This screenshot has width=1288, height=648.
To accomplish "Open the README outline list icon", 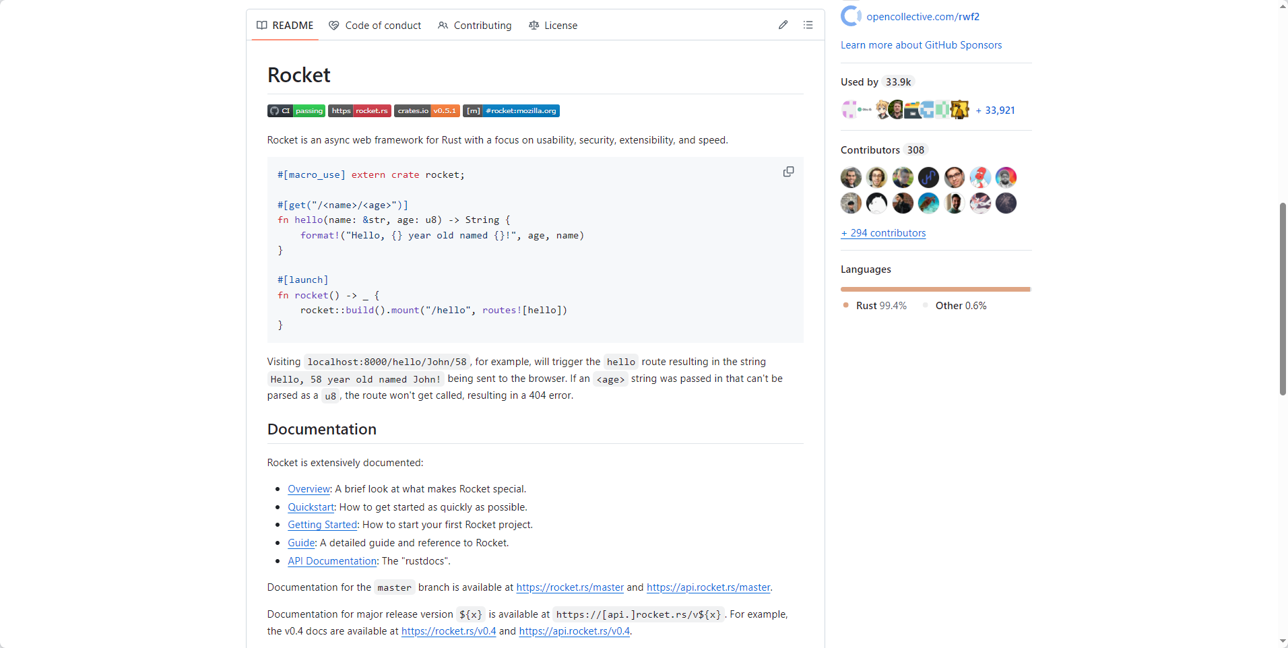I will (808, 25).
